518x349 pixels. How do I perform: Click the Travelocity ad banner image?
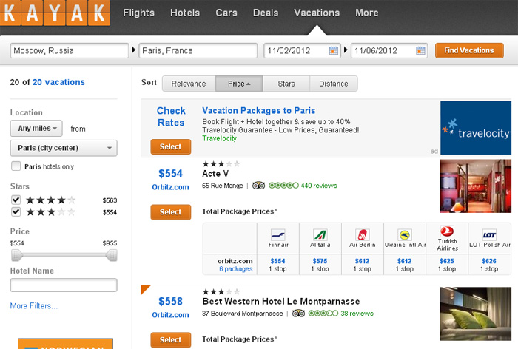click(x=476, y=128)
